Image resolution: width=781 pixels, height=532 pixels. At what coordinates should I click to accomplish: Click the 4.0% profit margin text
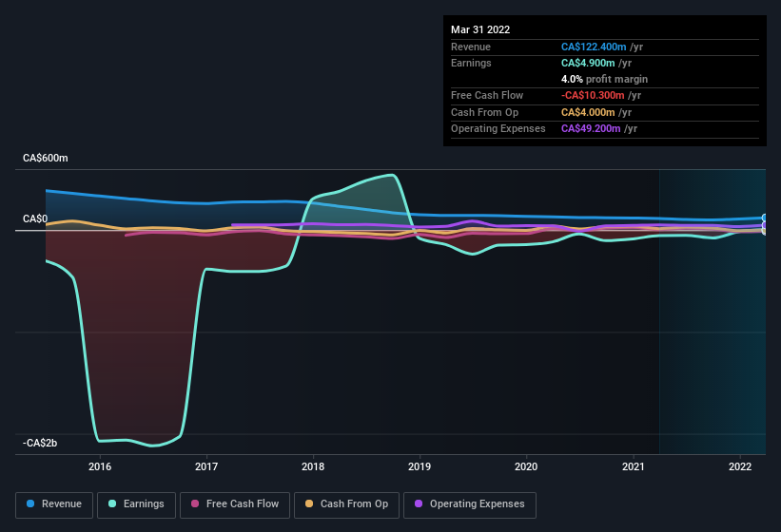pos(604,79)
